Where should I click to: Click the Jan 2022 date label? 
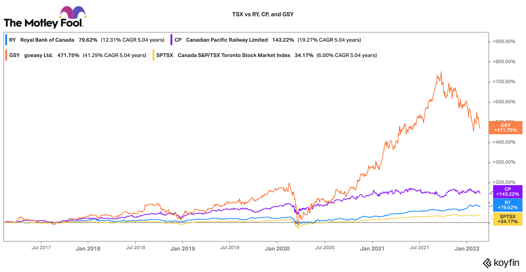coord(467,249)
